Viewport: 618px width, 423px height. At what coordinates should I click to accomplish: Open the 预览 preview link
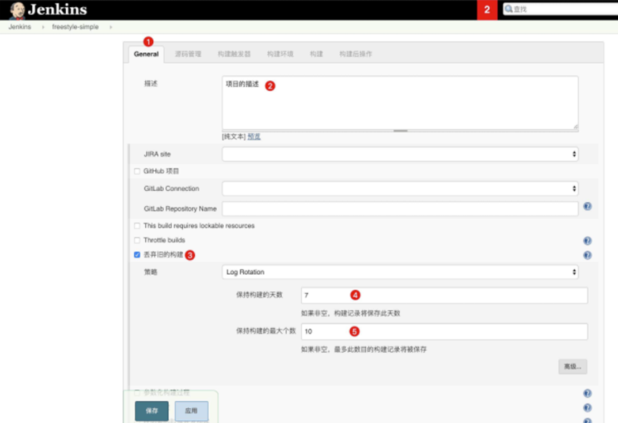[254, 137]
